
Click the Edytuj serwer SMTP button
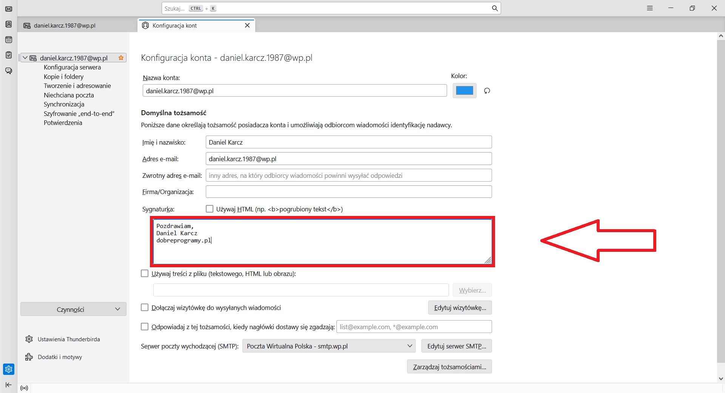pyautogui.click(x=457, y=346)
